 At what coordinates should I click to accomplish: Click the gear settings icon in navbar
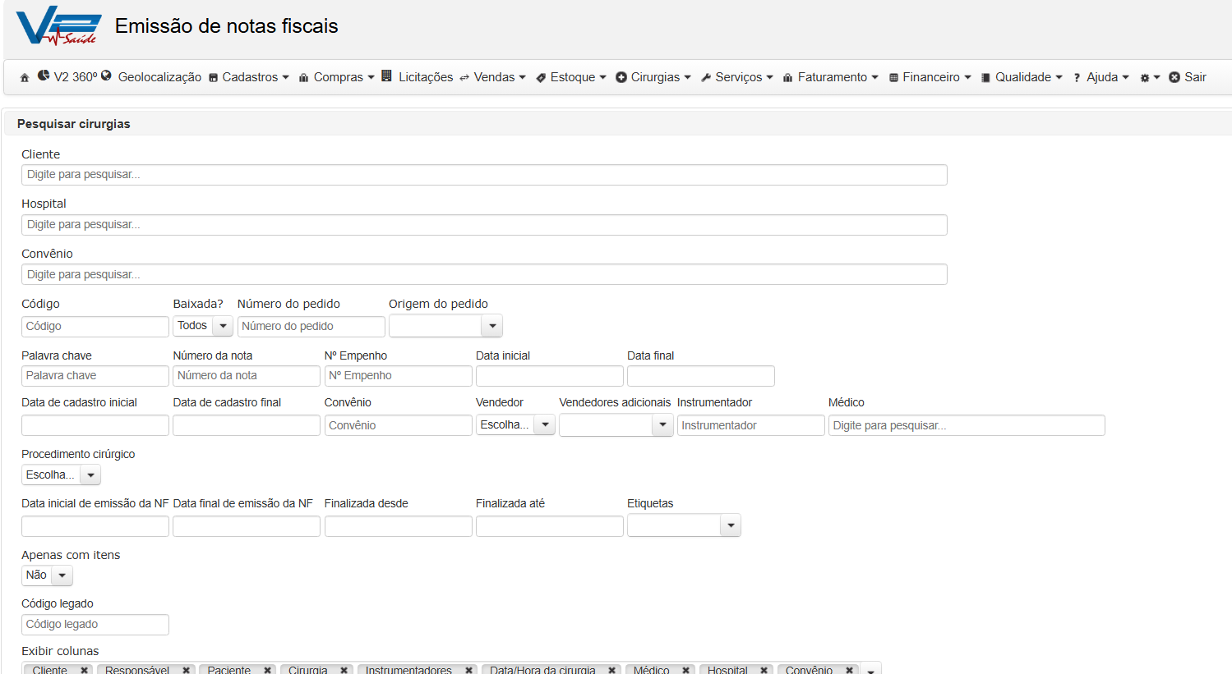1144,77
